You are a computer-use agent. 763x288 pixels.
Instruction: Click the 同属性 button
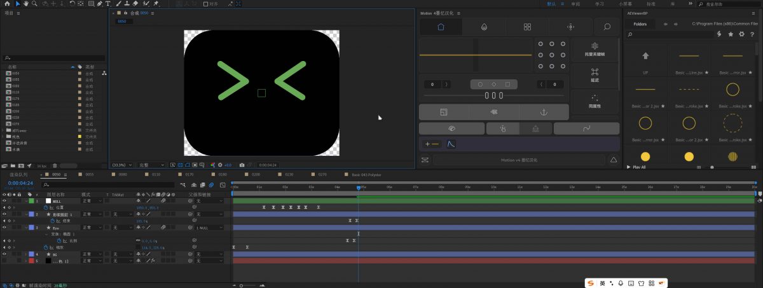click(x=595, y=101)
